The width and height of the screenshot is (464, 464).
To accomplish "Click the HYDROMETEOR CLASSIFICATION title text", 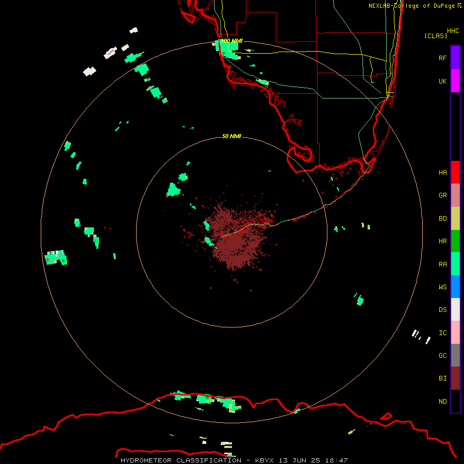I will tap(181, 460).
